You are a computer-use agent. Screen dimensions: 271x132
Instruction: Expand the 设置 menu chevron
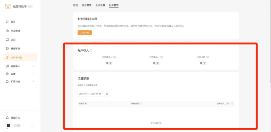pos(34,74)
